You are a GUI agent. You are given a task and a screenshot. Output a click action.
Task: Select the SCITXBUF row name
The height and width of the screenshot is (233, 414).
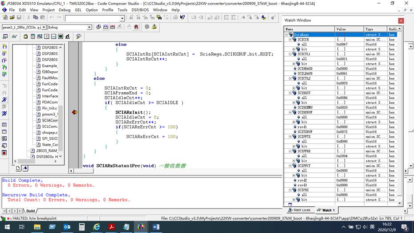(x=304, y=132)
